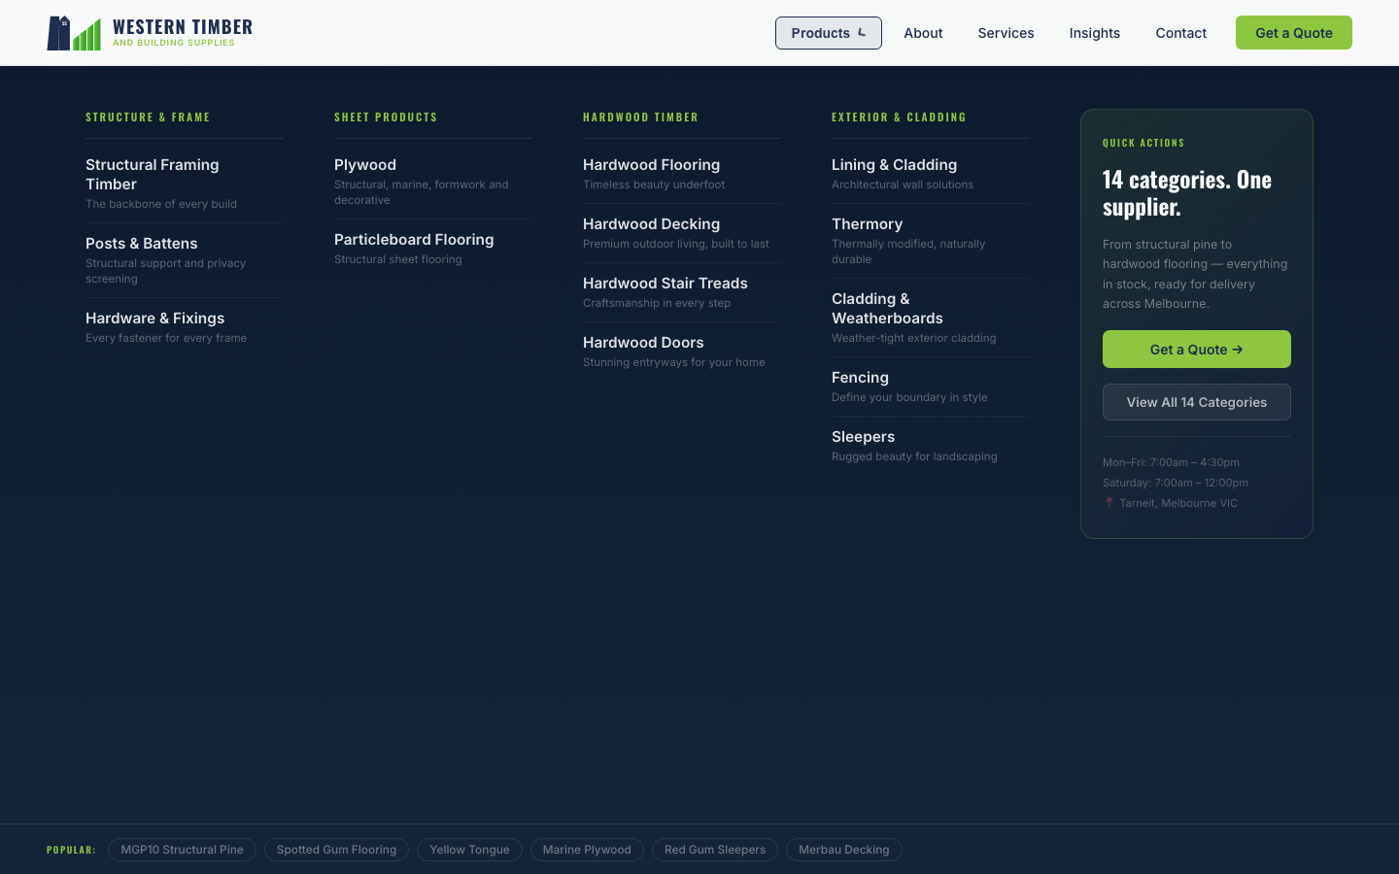Click '14 categories. One supplier.' heading
Screen dimensions: 1399x874
[1187, 192]
